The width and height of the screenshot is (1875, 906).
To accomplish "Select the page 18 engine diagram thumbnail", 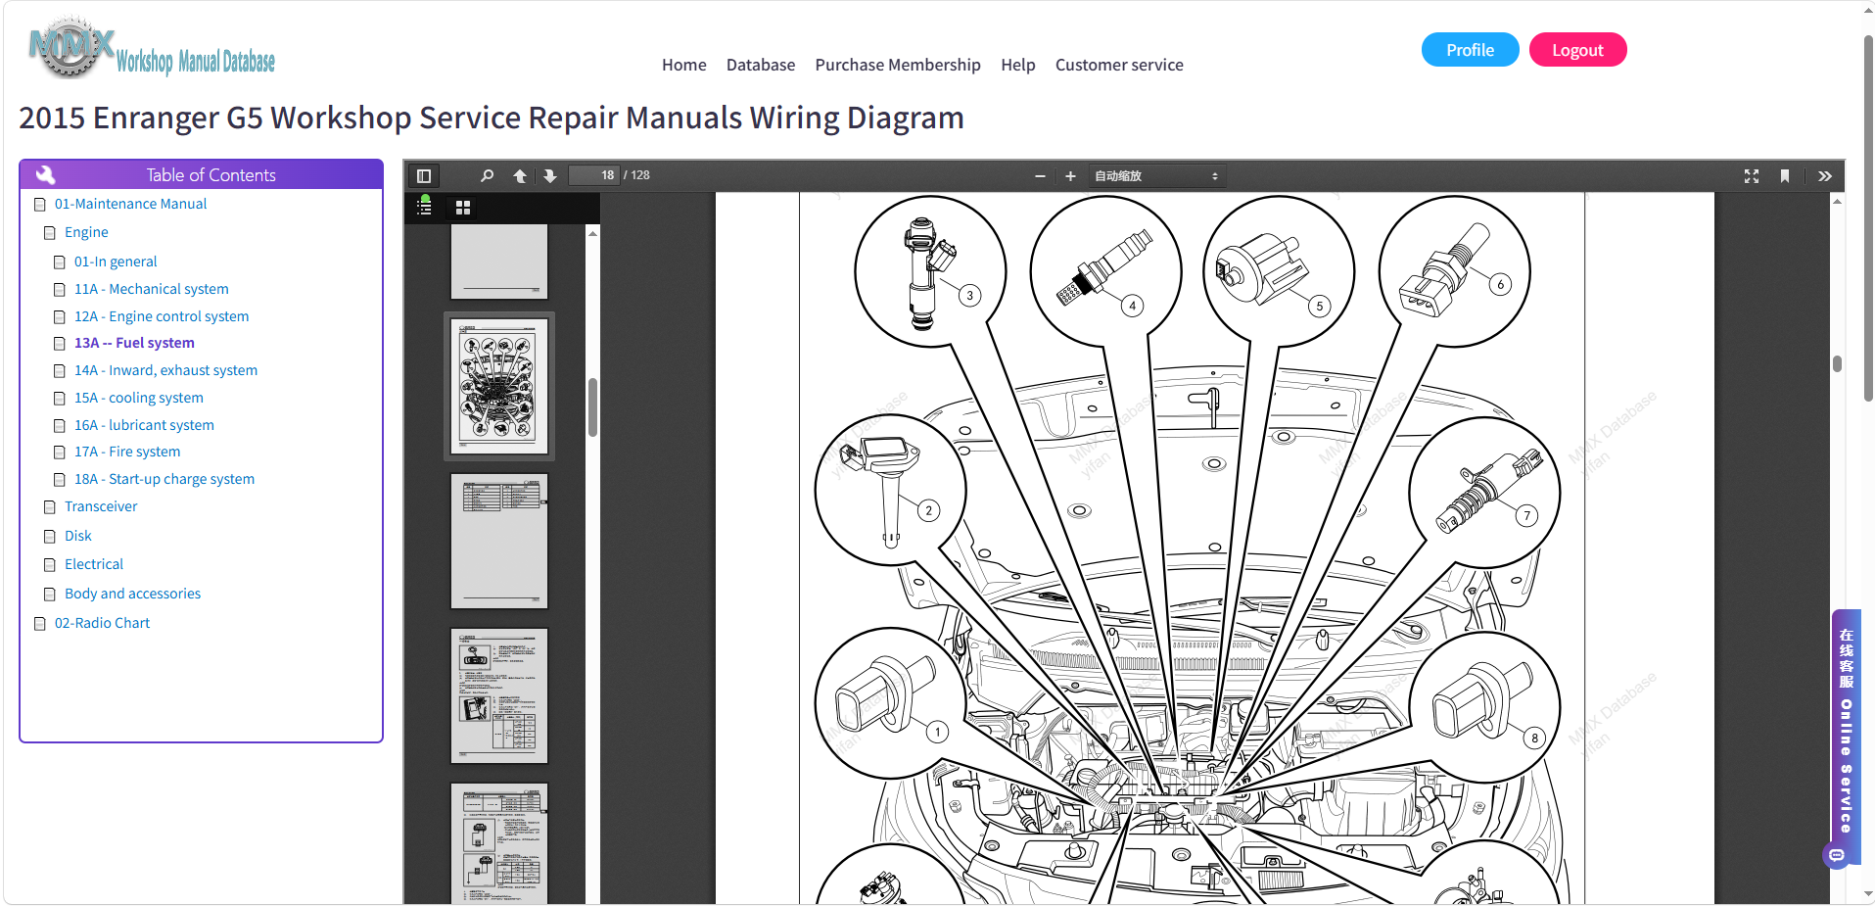I will [499, 386].
